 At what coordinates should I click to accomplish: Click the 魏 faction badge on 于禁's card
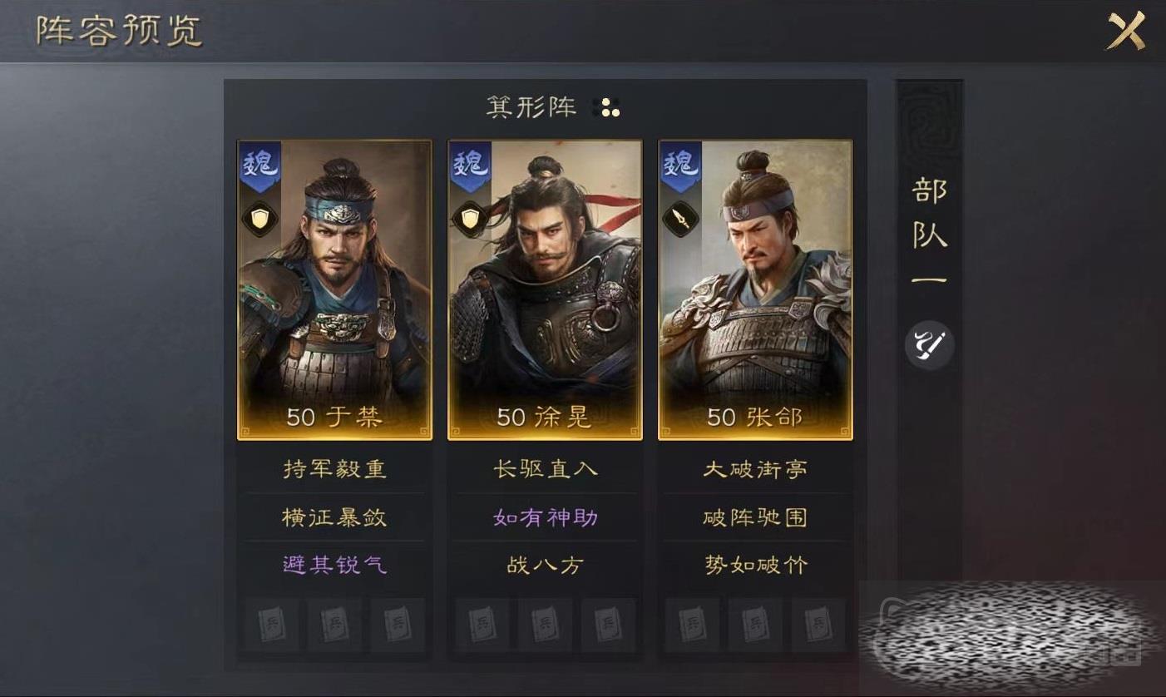tap(259, 166)
